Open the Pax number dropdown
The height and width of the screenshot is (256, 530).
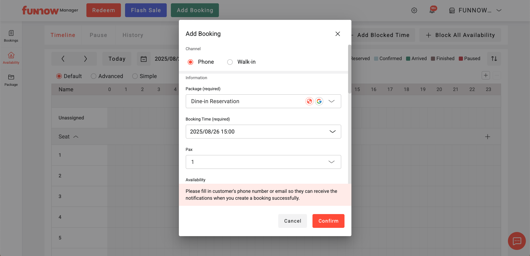pos(263,162)
